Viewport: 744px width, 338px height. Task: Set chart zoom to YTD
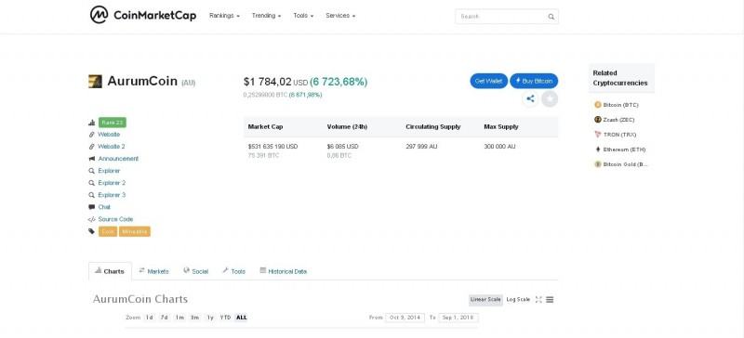225,318
